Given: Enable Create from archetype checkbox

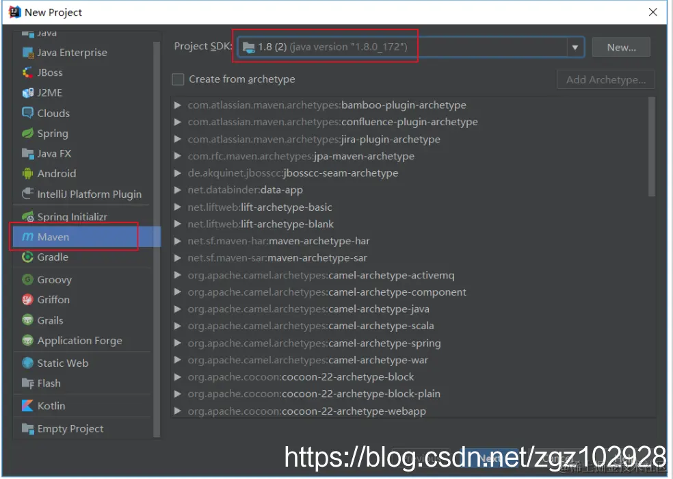Looking at the screenshot, I should (178, 79).
